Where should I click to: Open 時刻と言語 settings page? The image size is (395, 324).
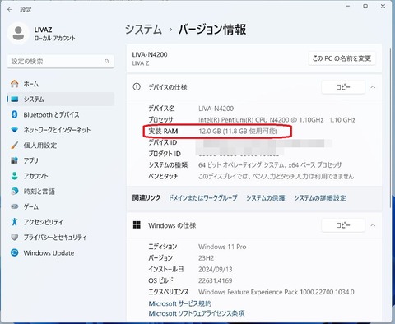tap(60, 192)
